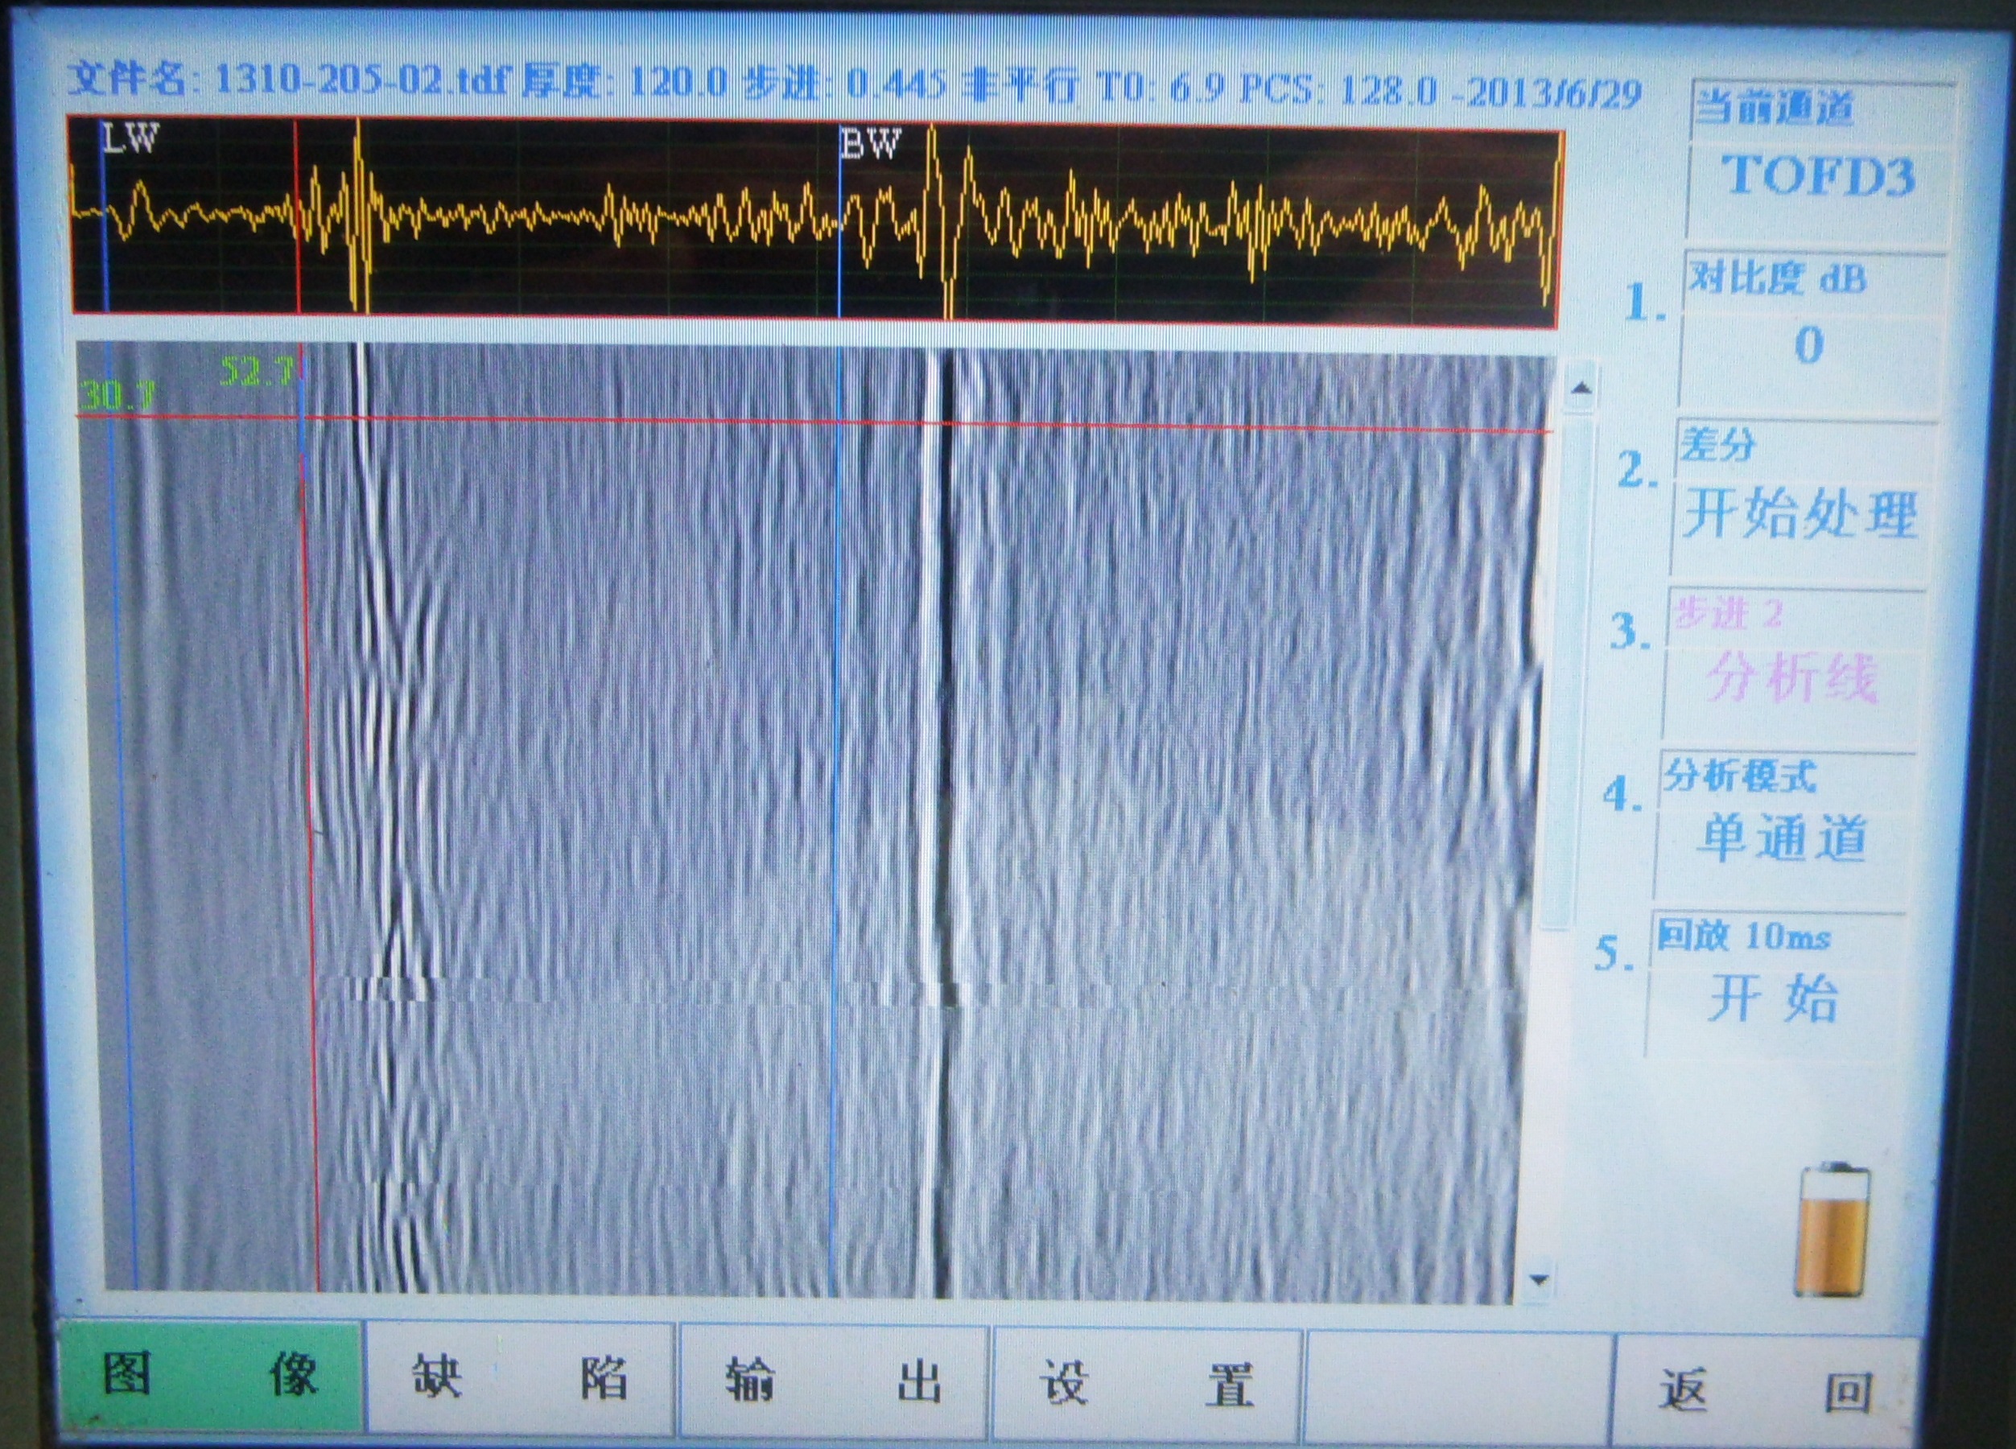Change the TOFD3 current channel
The image size is (2016, 1449).
(x=1818, y=175)
